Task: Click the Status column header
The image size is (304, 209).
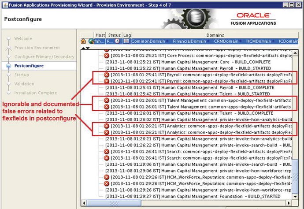Action: tap(115, 35)
